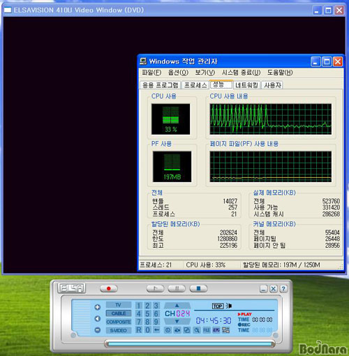Click status bar 할당된 메모리: 197M / 1250M

[x=281, y=265]
